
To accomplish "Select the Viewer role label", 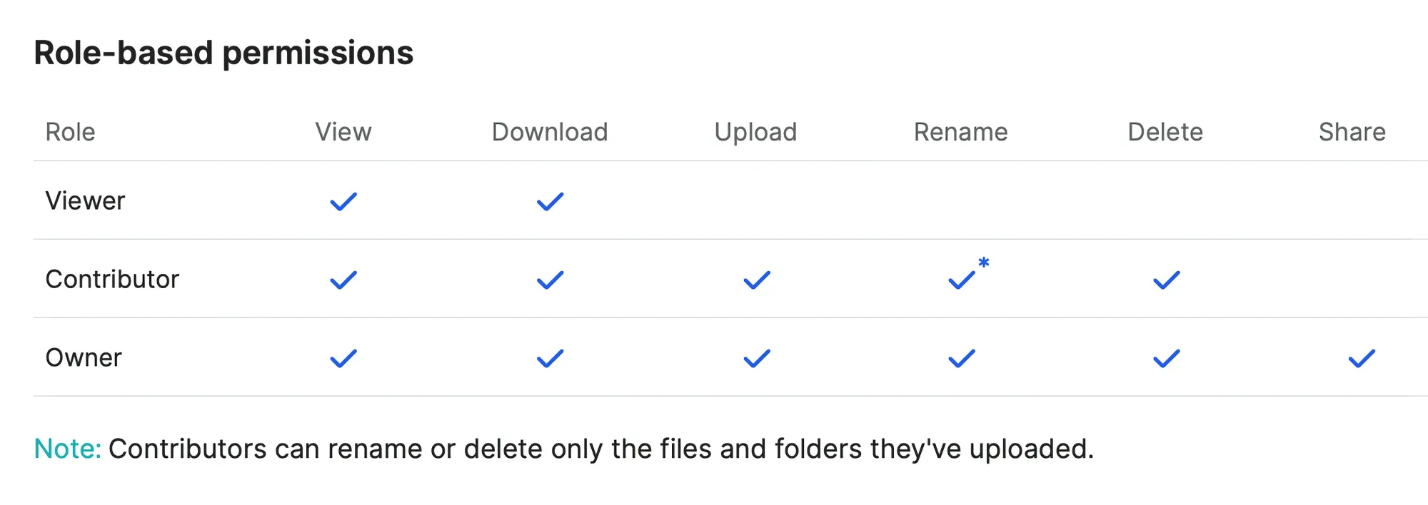I will [x=85, y=201].
